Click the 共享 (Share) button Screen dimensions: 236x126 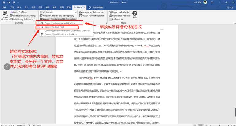coord(230,7)
